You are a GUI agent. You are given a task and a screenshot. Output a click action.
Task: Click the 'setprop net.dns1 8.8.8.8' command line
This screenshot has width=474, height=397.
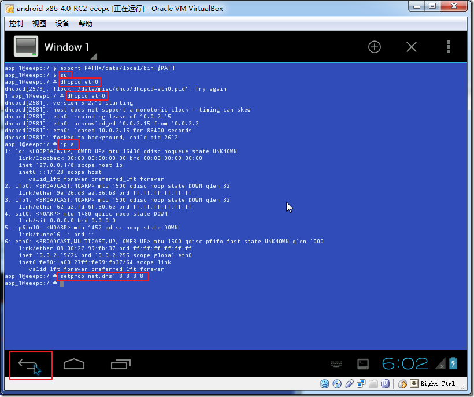click(102, 276)
